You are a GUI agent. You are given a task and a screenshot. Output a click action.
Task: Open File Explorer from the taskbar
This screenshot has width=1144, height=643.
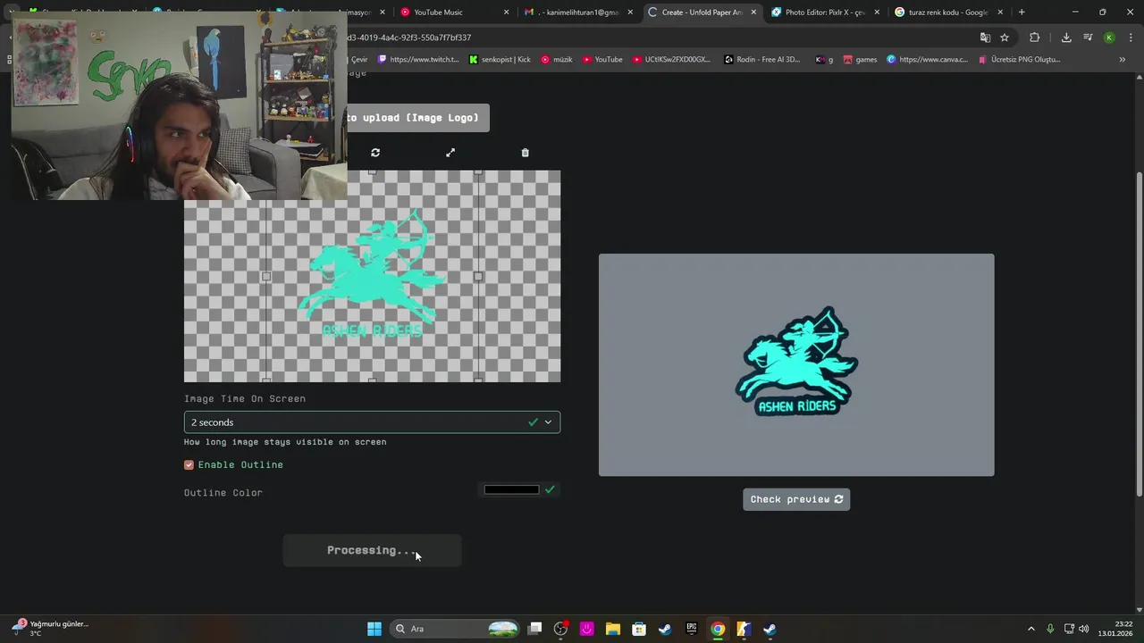[613, 629]
